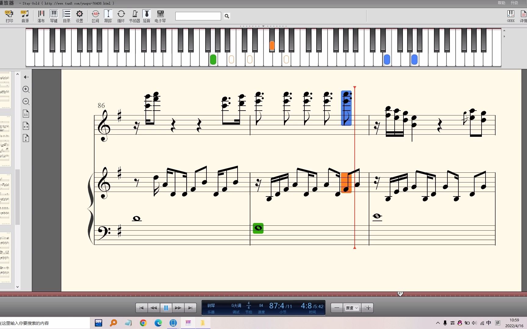This screenshot has width=527, height=329.
Task: Open the piano app taskbar icon
Action: [x=188, y=323]
